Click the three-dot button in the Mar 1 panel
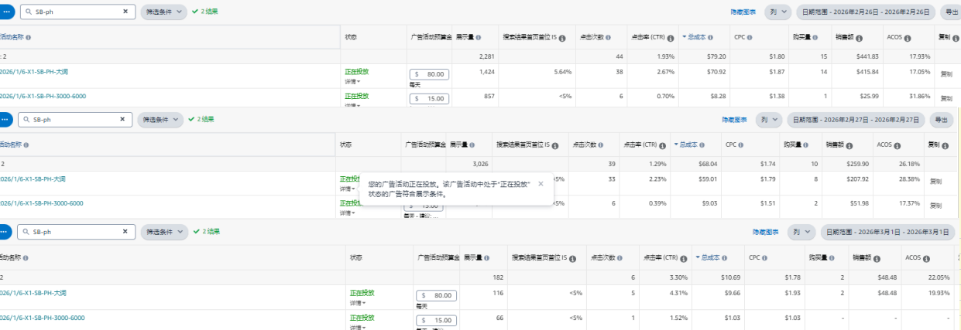 click(5, 232)
